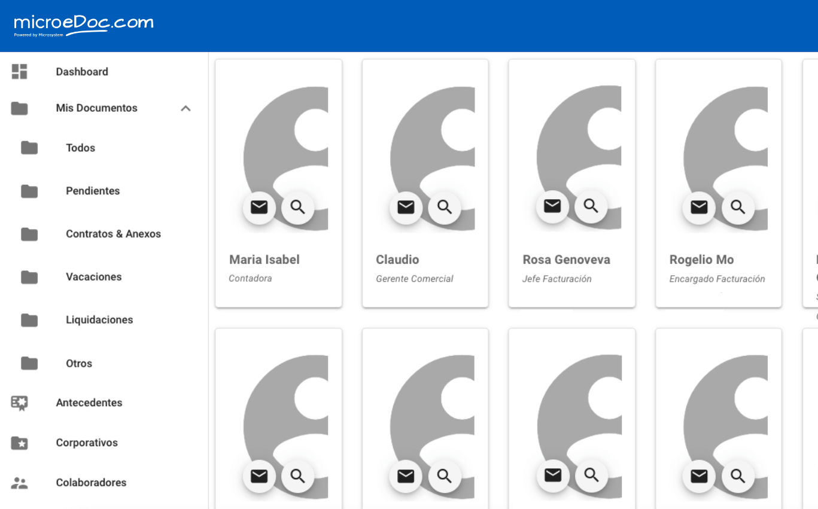
Task: Select the Liquidaciones folder
Action: tap(99, 319)
